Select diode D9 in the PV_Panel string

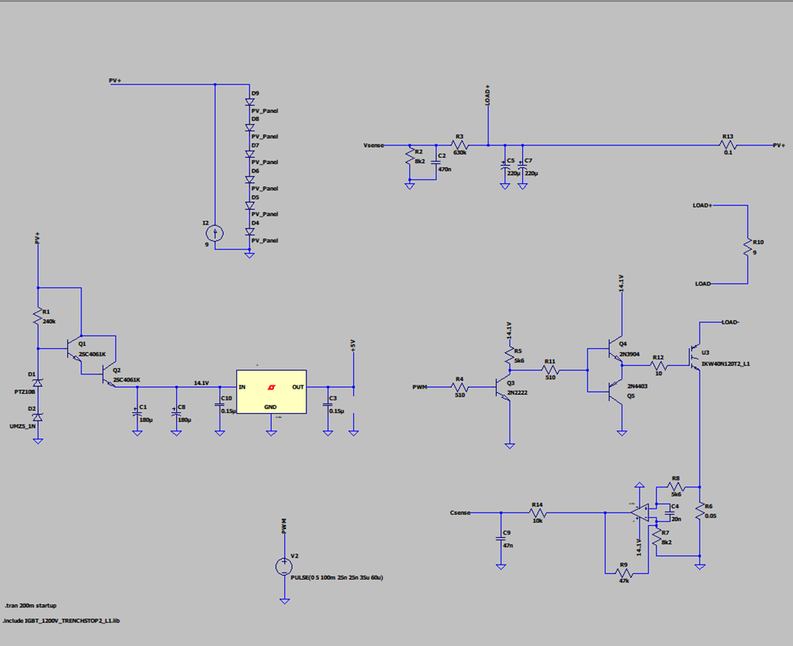tap(250, 102)
